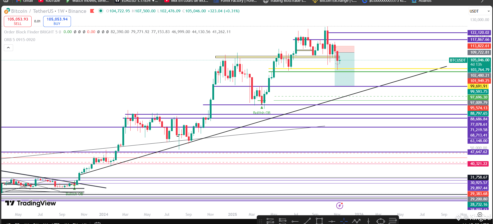The width and height of the screenshot is (493, 224).
Task: Show more bookmarks with the chevron
Action: click(482, 1)
